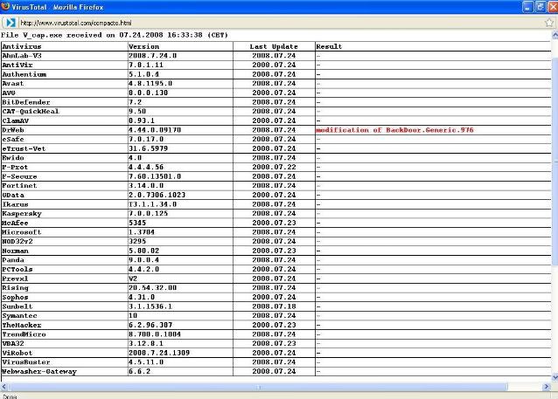Click the 'Panda' table cell

(x=65, y=260)
